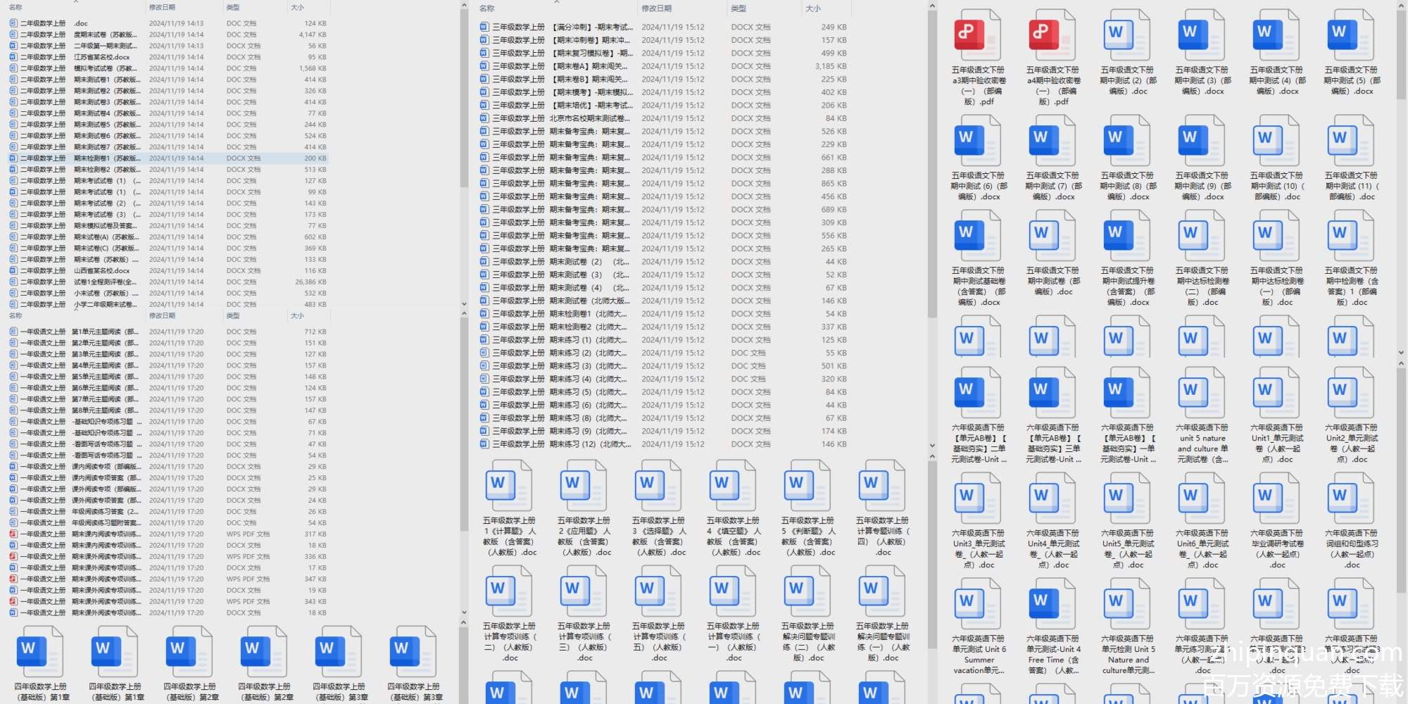Select 五年级语文下册 期中测试 (2) doc icon

1126,35
